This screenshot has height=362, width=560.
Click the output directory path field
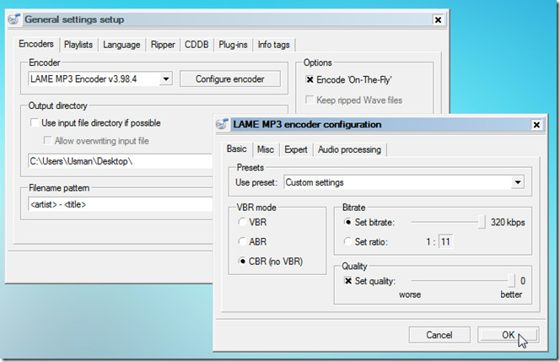(121, 161)
